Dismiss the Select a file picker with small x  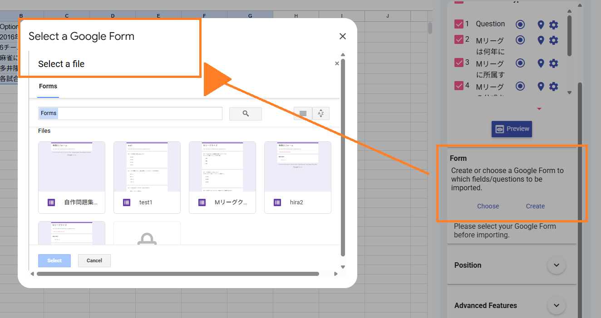click(x=337, y=64)
